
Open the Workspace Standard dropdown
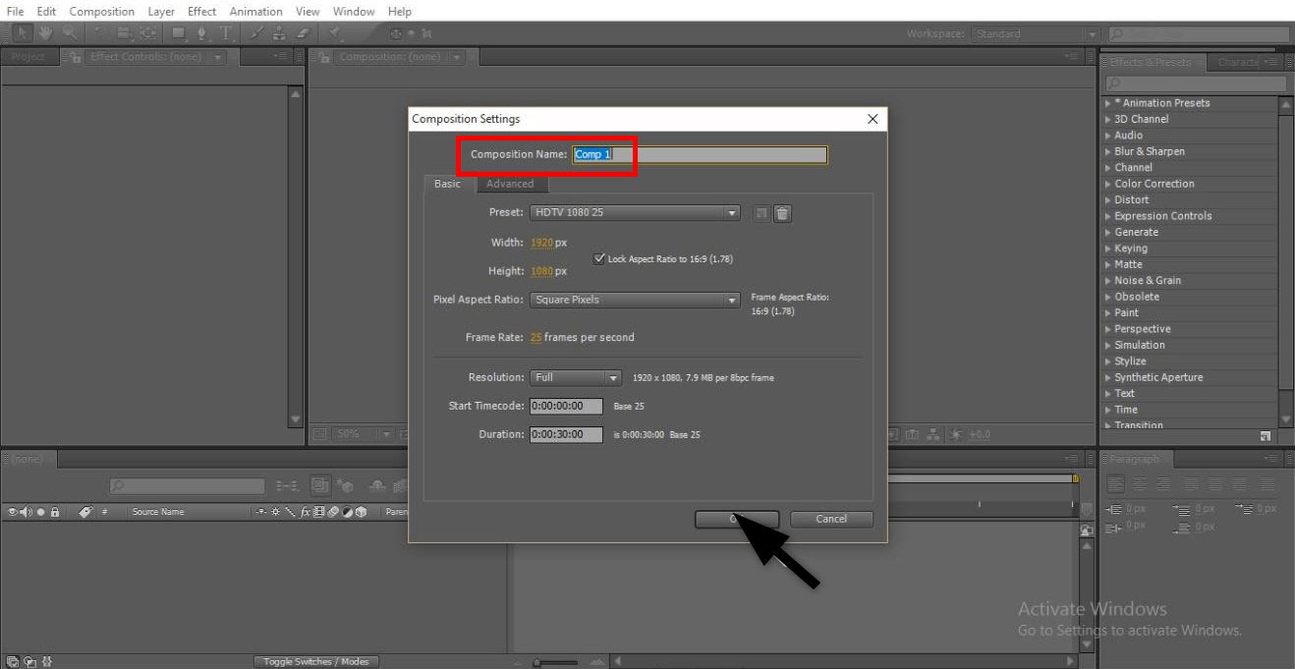pos(1035,33)
